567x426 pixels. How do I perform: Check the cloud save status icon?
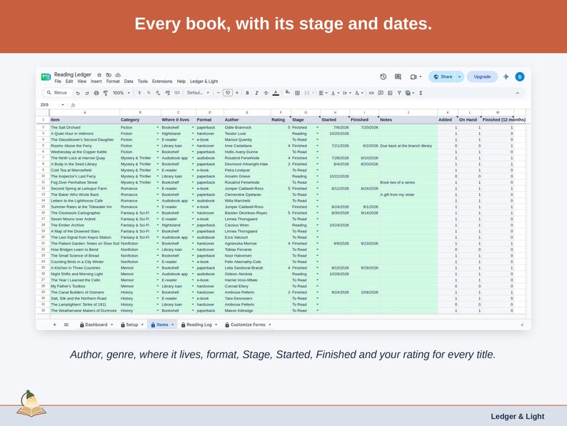(x=118, y=74)
